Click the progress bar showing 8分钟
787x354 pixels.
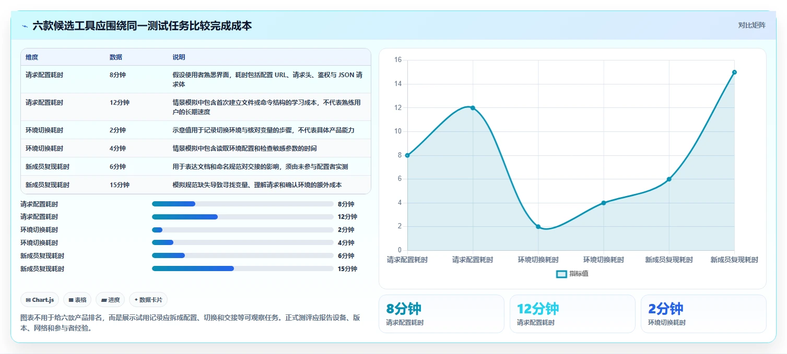(x=242, y=204)
